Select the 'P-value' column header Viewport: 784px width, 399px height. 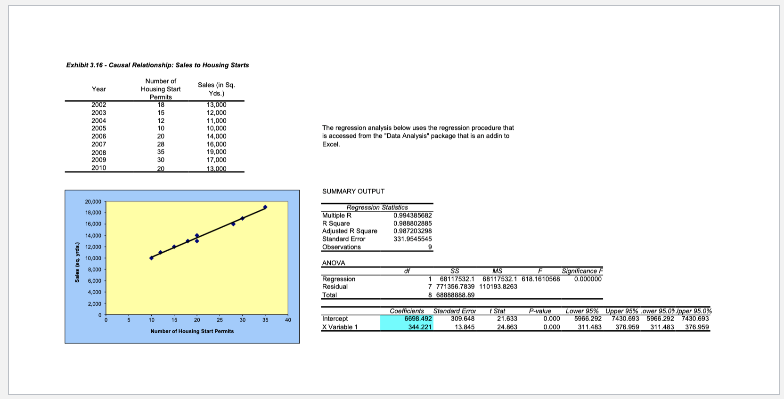540,311
